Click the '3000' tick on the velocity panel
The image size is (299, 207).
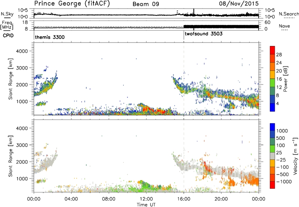(x=22, y=145)
